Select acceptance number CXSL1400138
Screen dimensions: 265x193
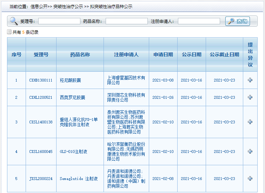point(41,122)
